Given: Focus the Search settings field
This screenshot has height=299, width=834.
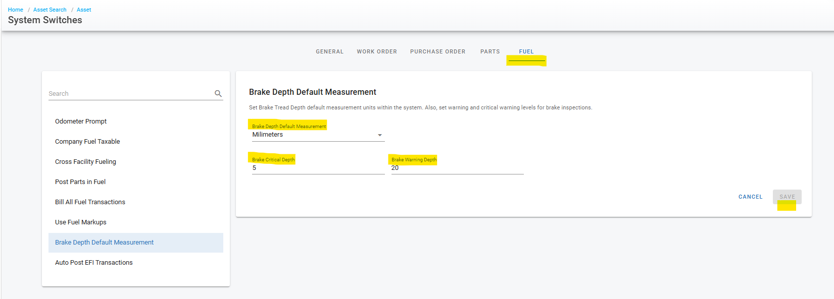Looking at the screenshot, I should (x=129, y=94).
